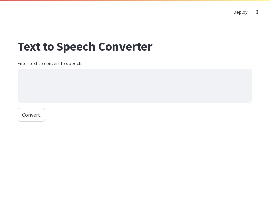This screenshot has width=270, height=202.
Task: Place cursor in the gray text box
Action: 135,86
